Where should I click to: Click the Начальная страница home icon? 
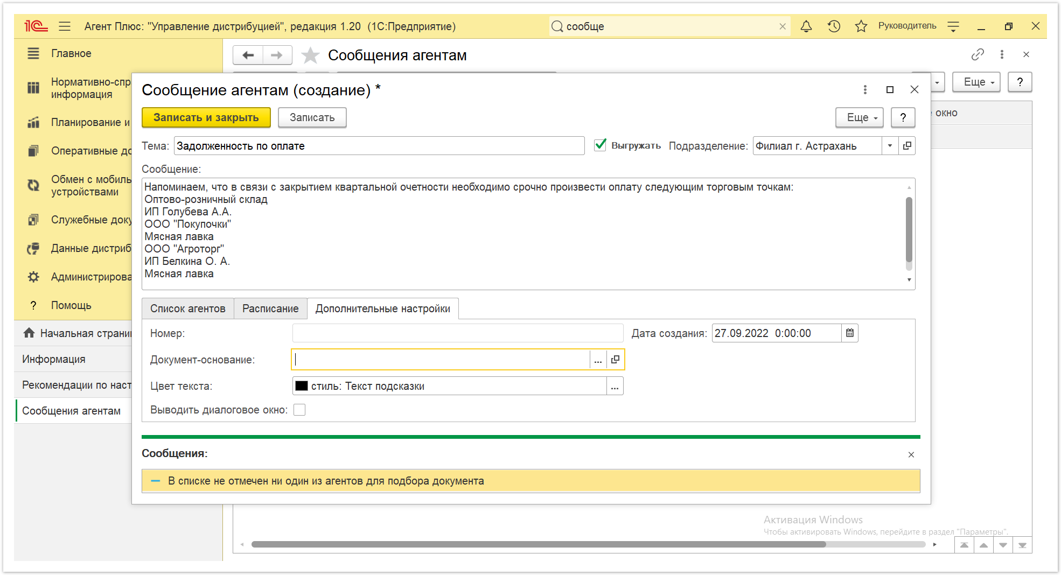(29, 333)
